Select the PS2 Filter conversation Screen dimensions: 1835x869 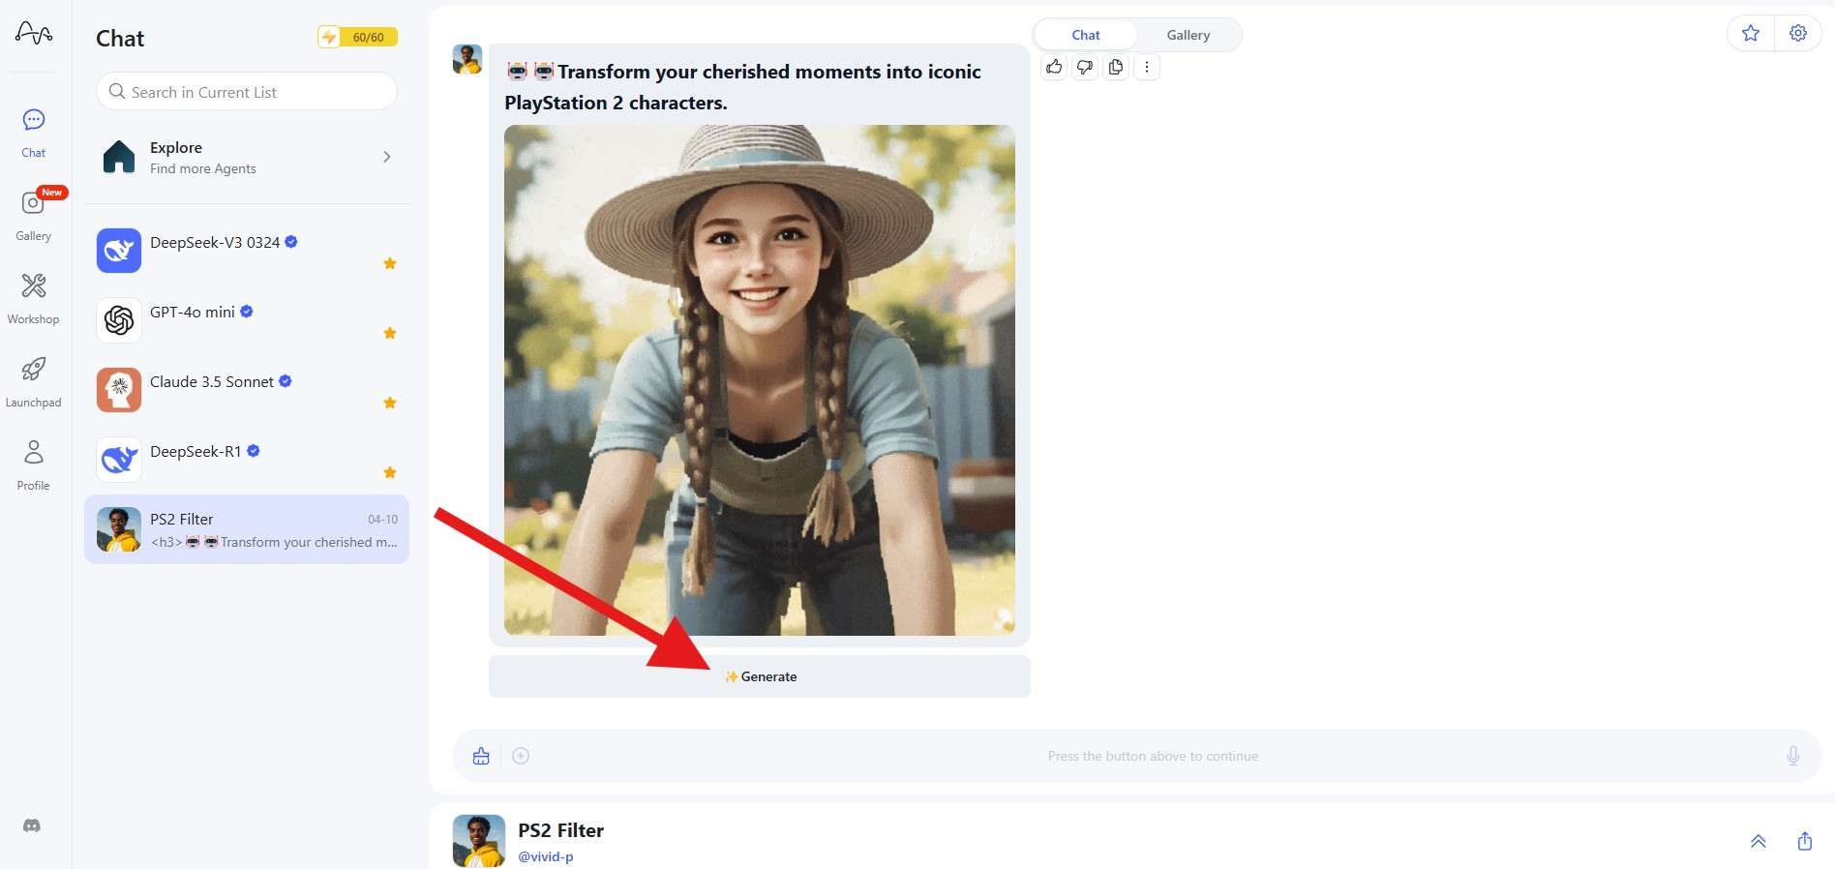click(x=247, y=529)
